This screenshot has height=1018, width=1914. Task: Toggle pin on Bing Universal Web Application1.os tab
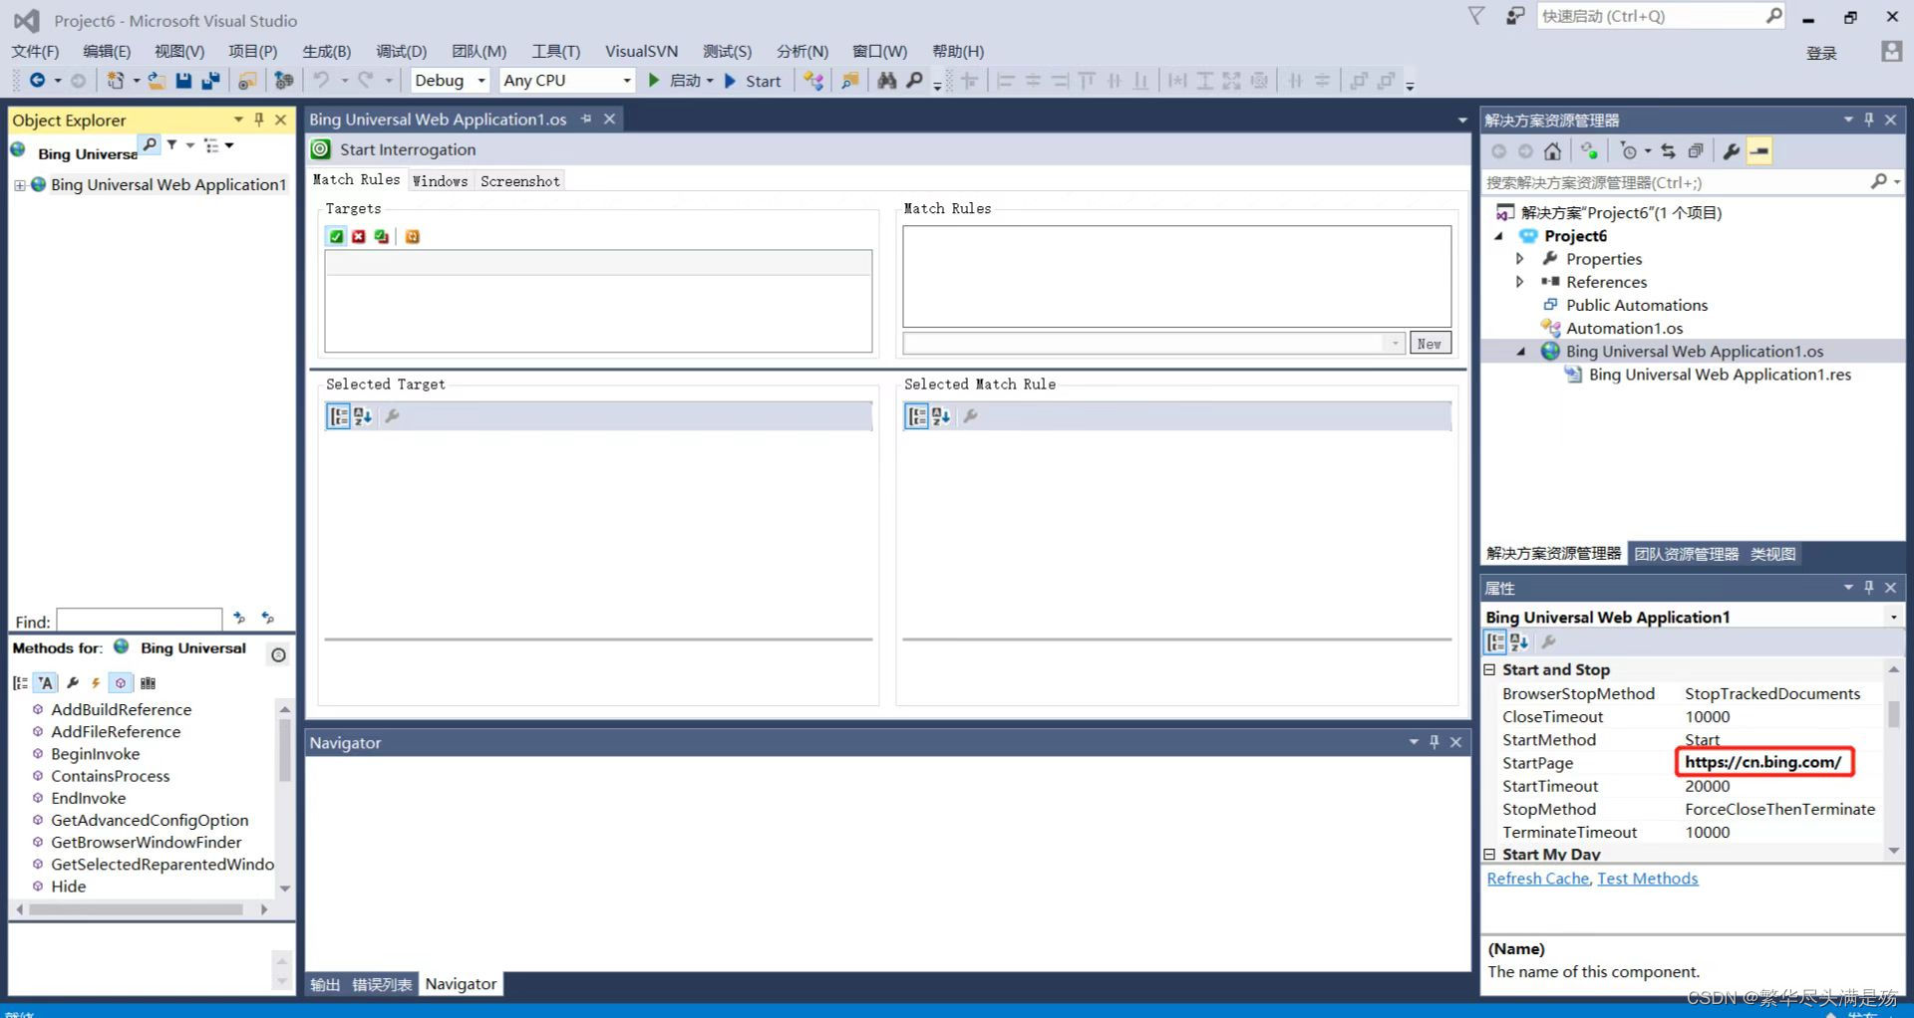pos(586,119)
